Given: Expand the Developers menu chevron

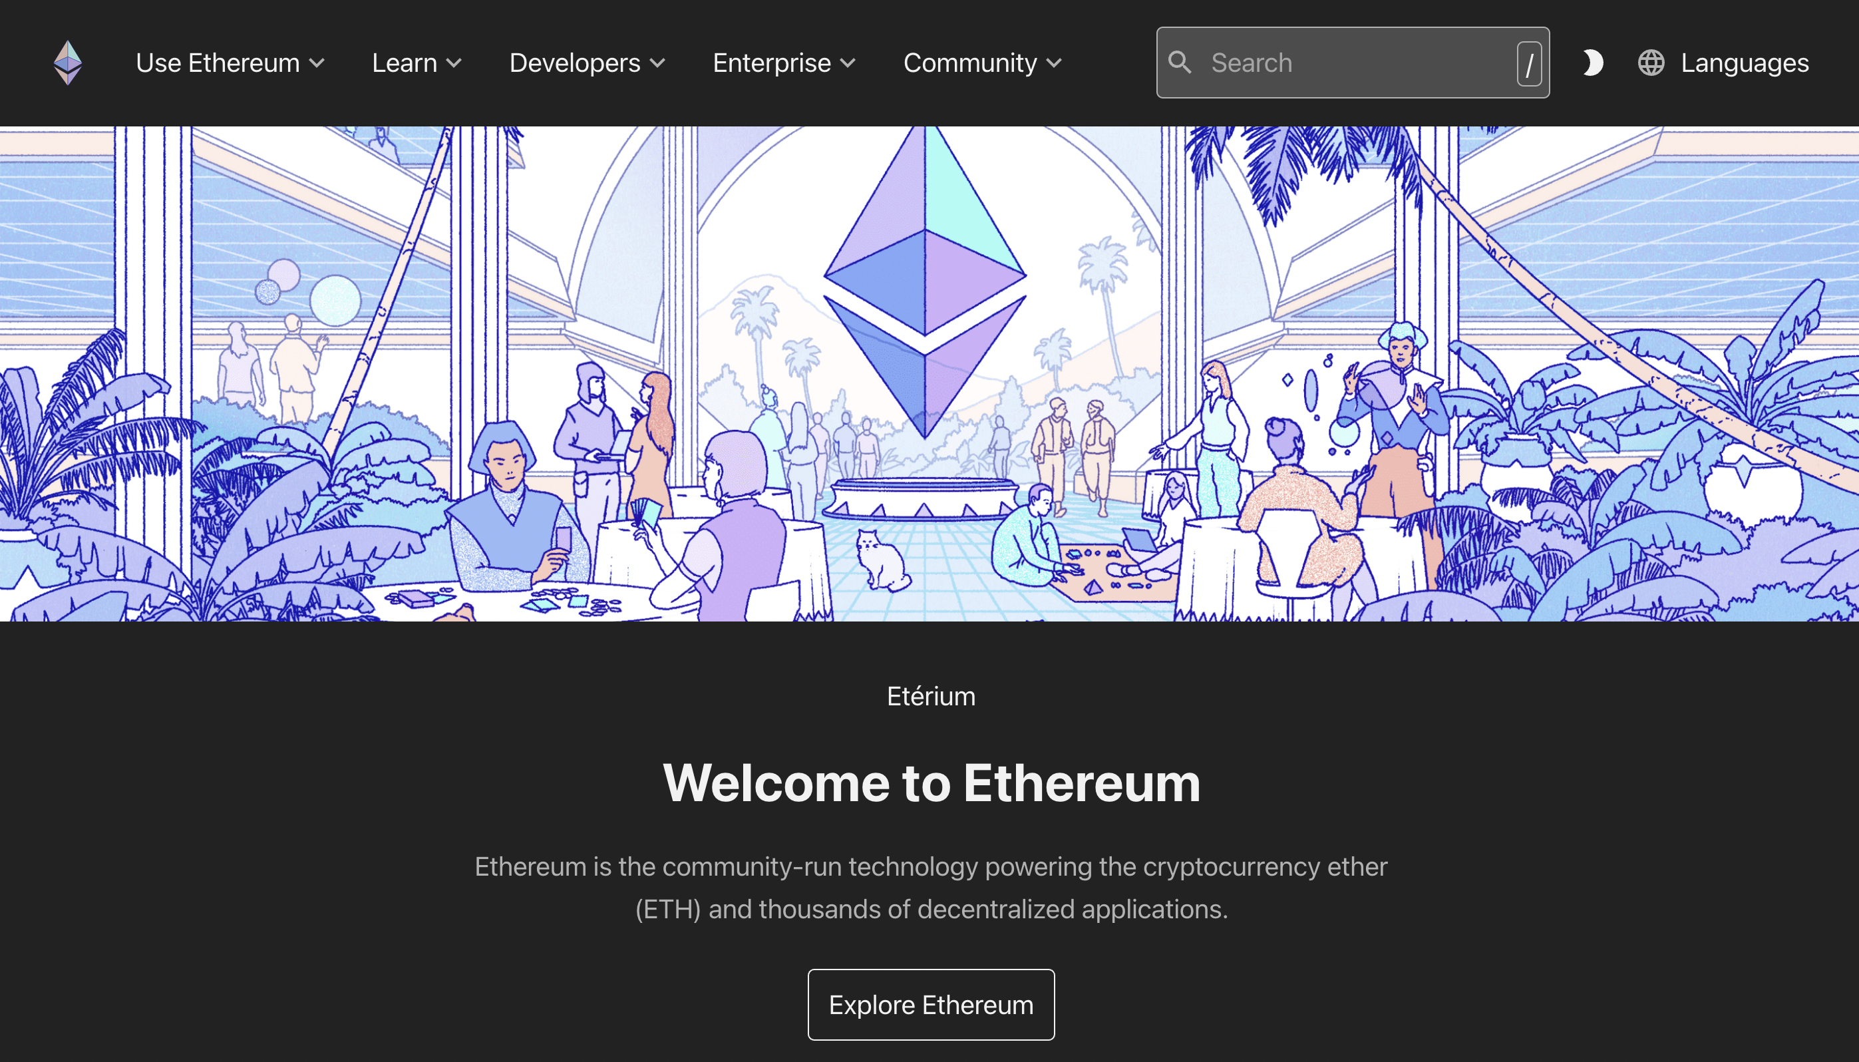Looking at the screenshot, I should [x=657, y=63].
